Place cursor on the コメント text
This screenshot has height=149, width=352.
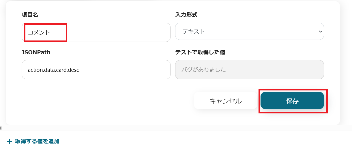point(39,32)
